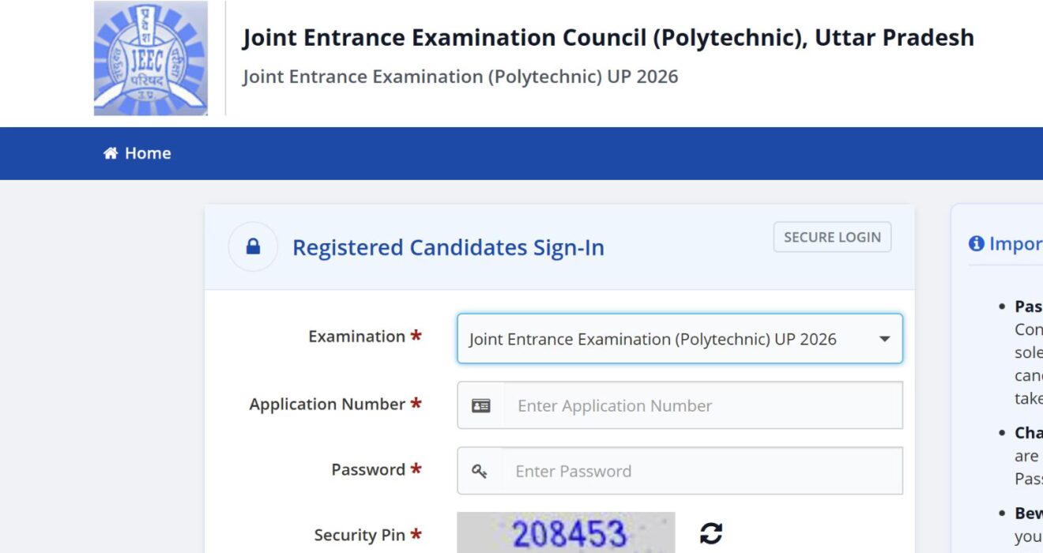Click the Registered Candidates Sign-In heading
The width and height of the screenshot is (1043, 553).
coord(448,247)
